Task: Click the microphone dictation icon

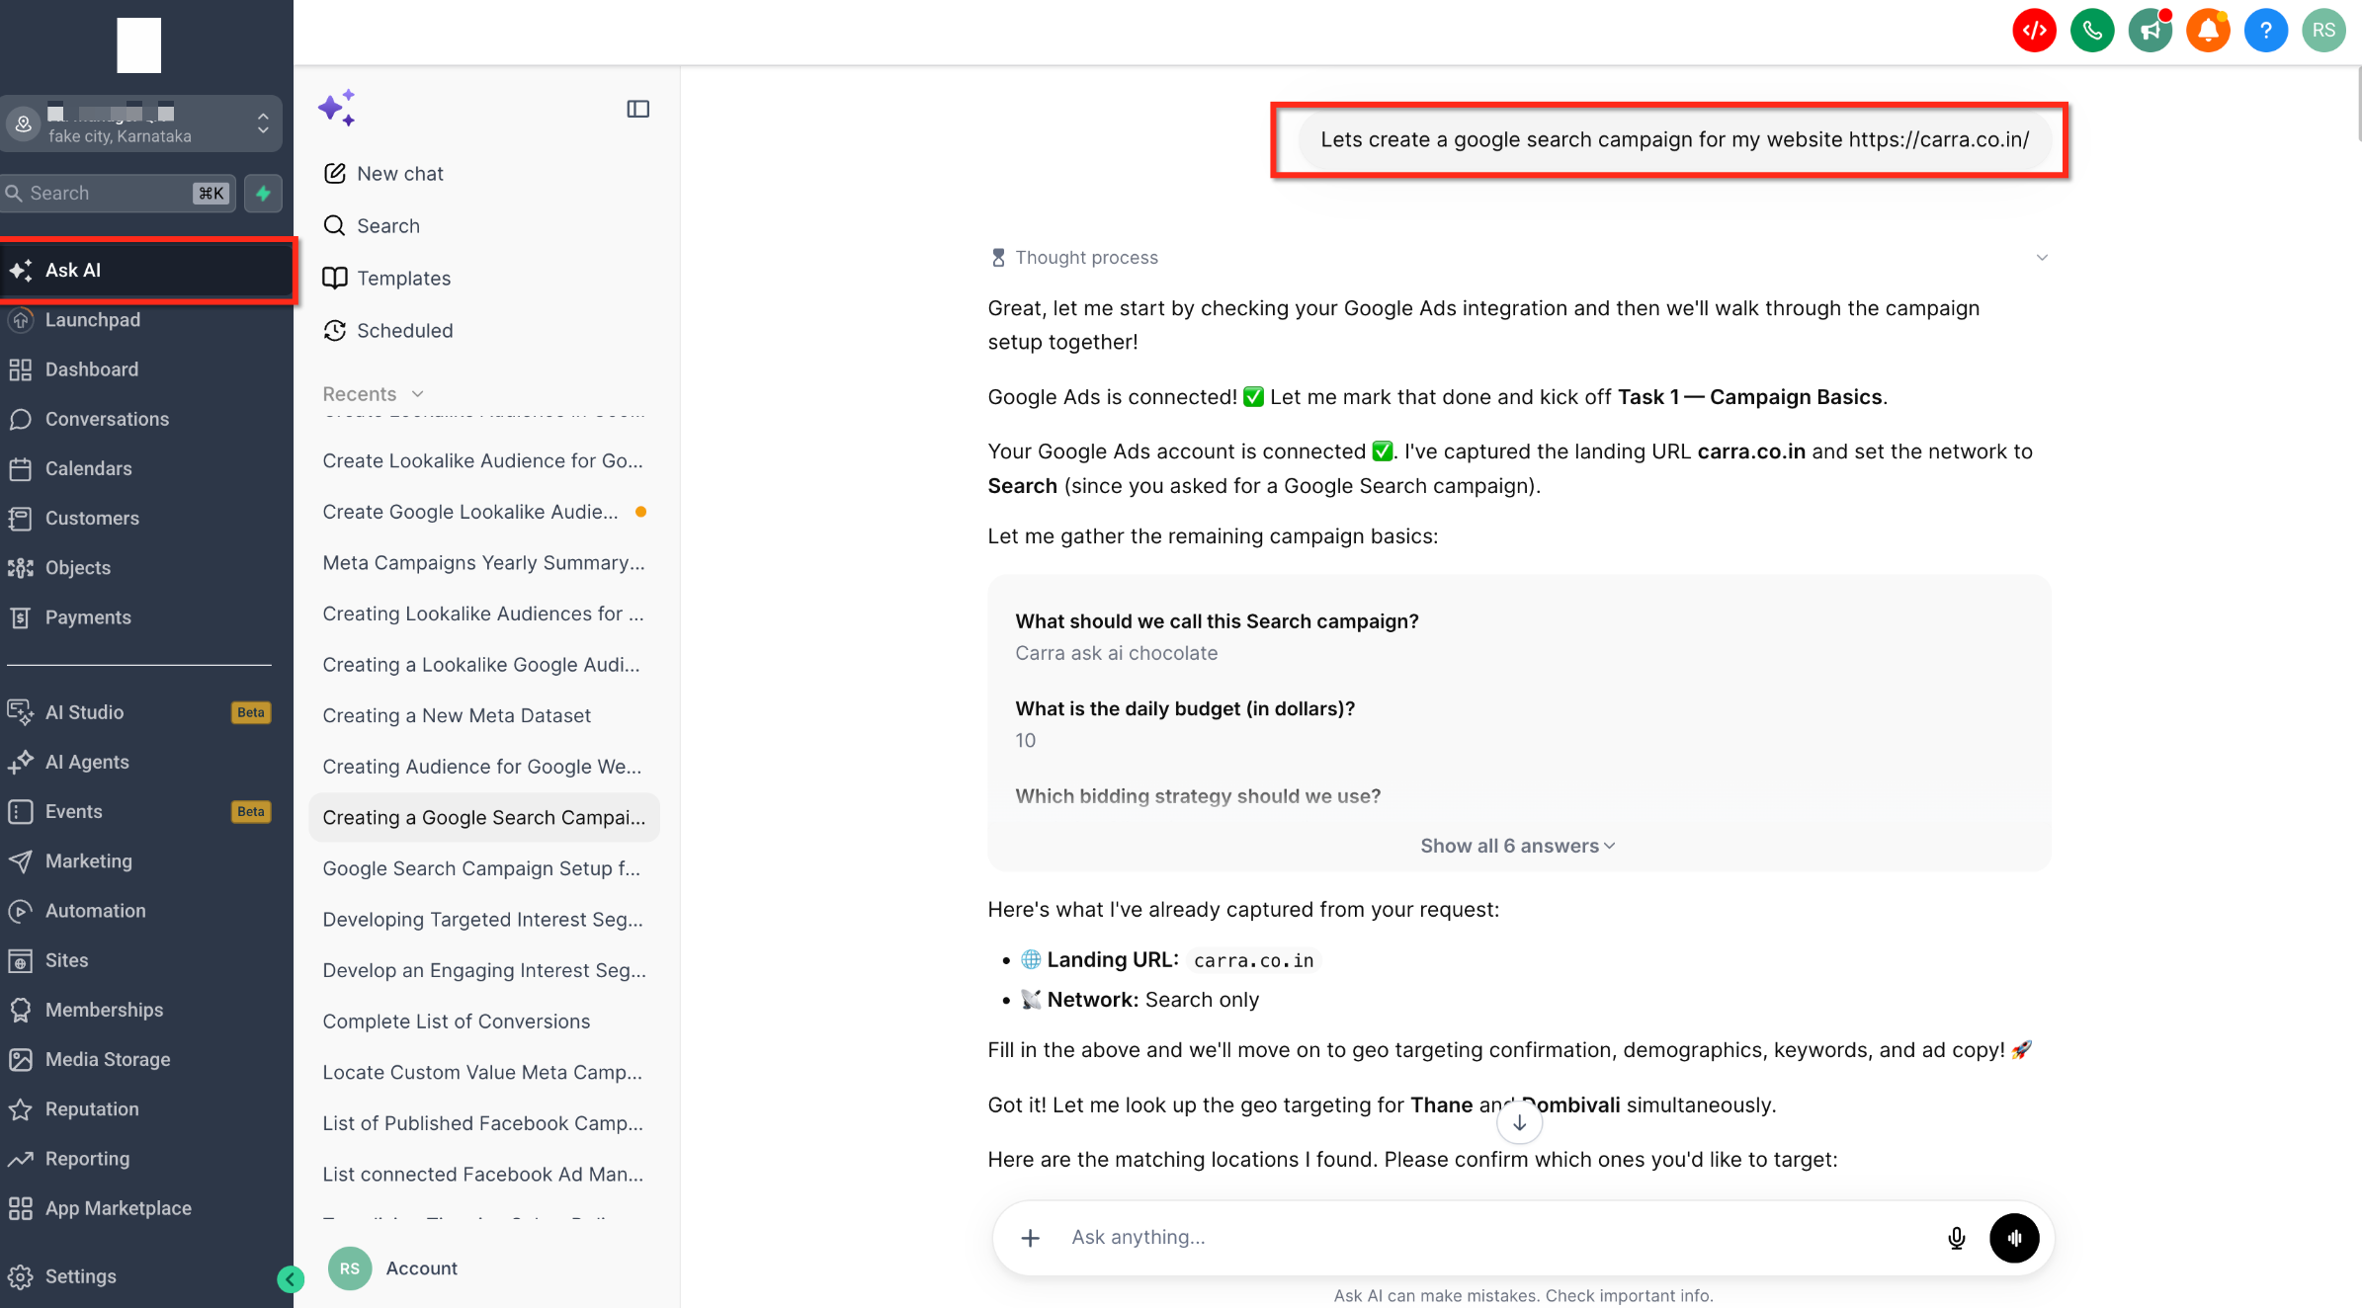Action: pyautogui.click(x=1956, y=1238)
